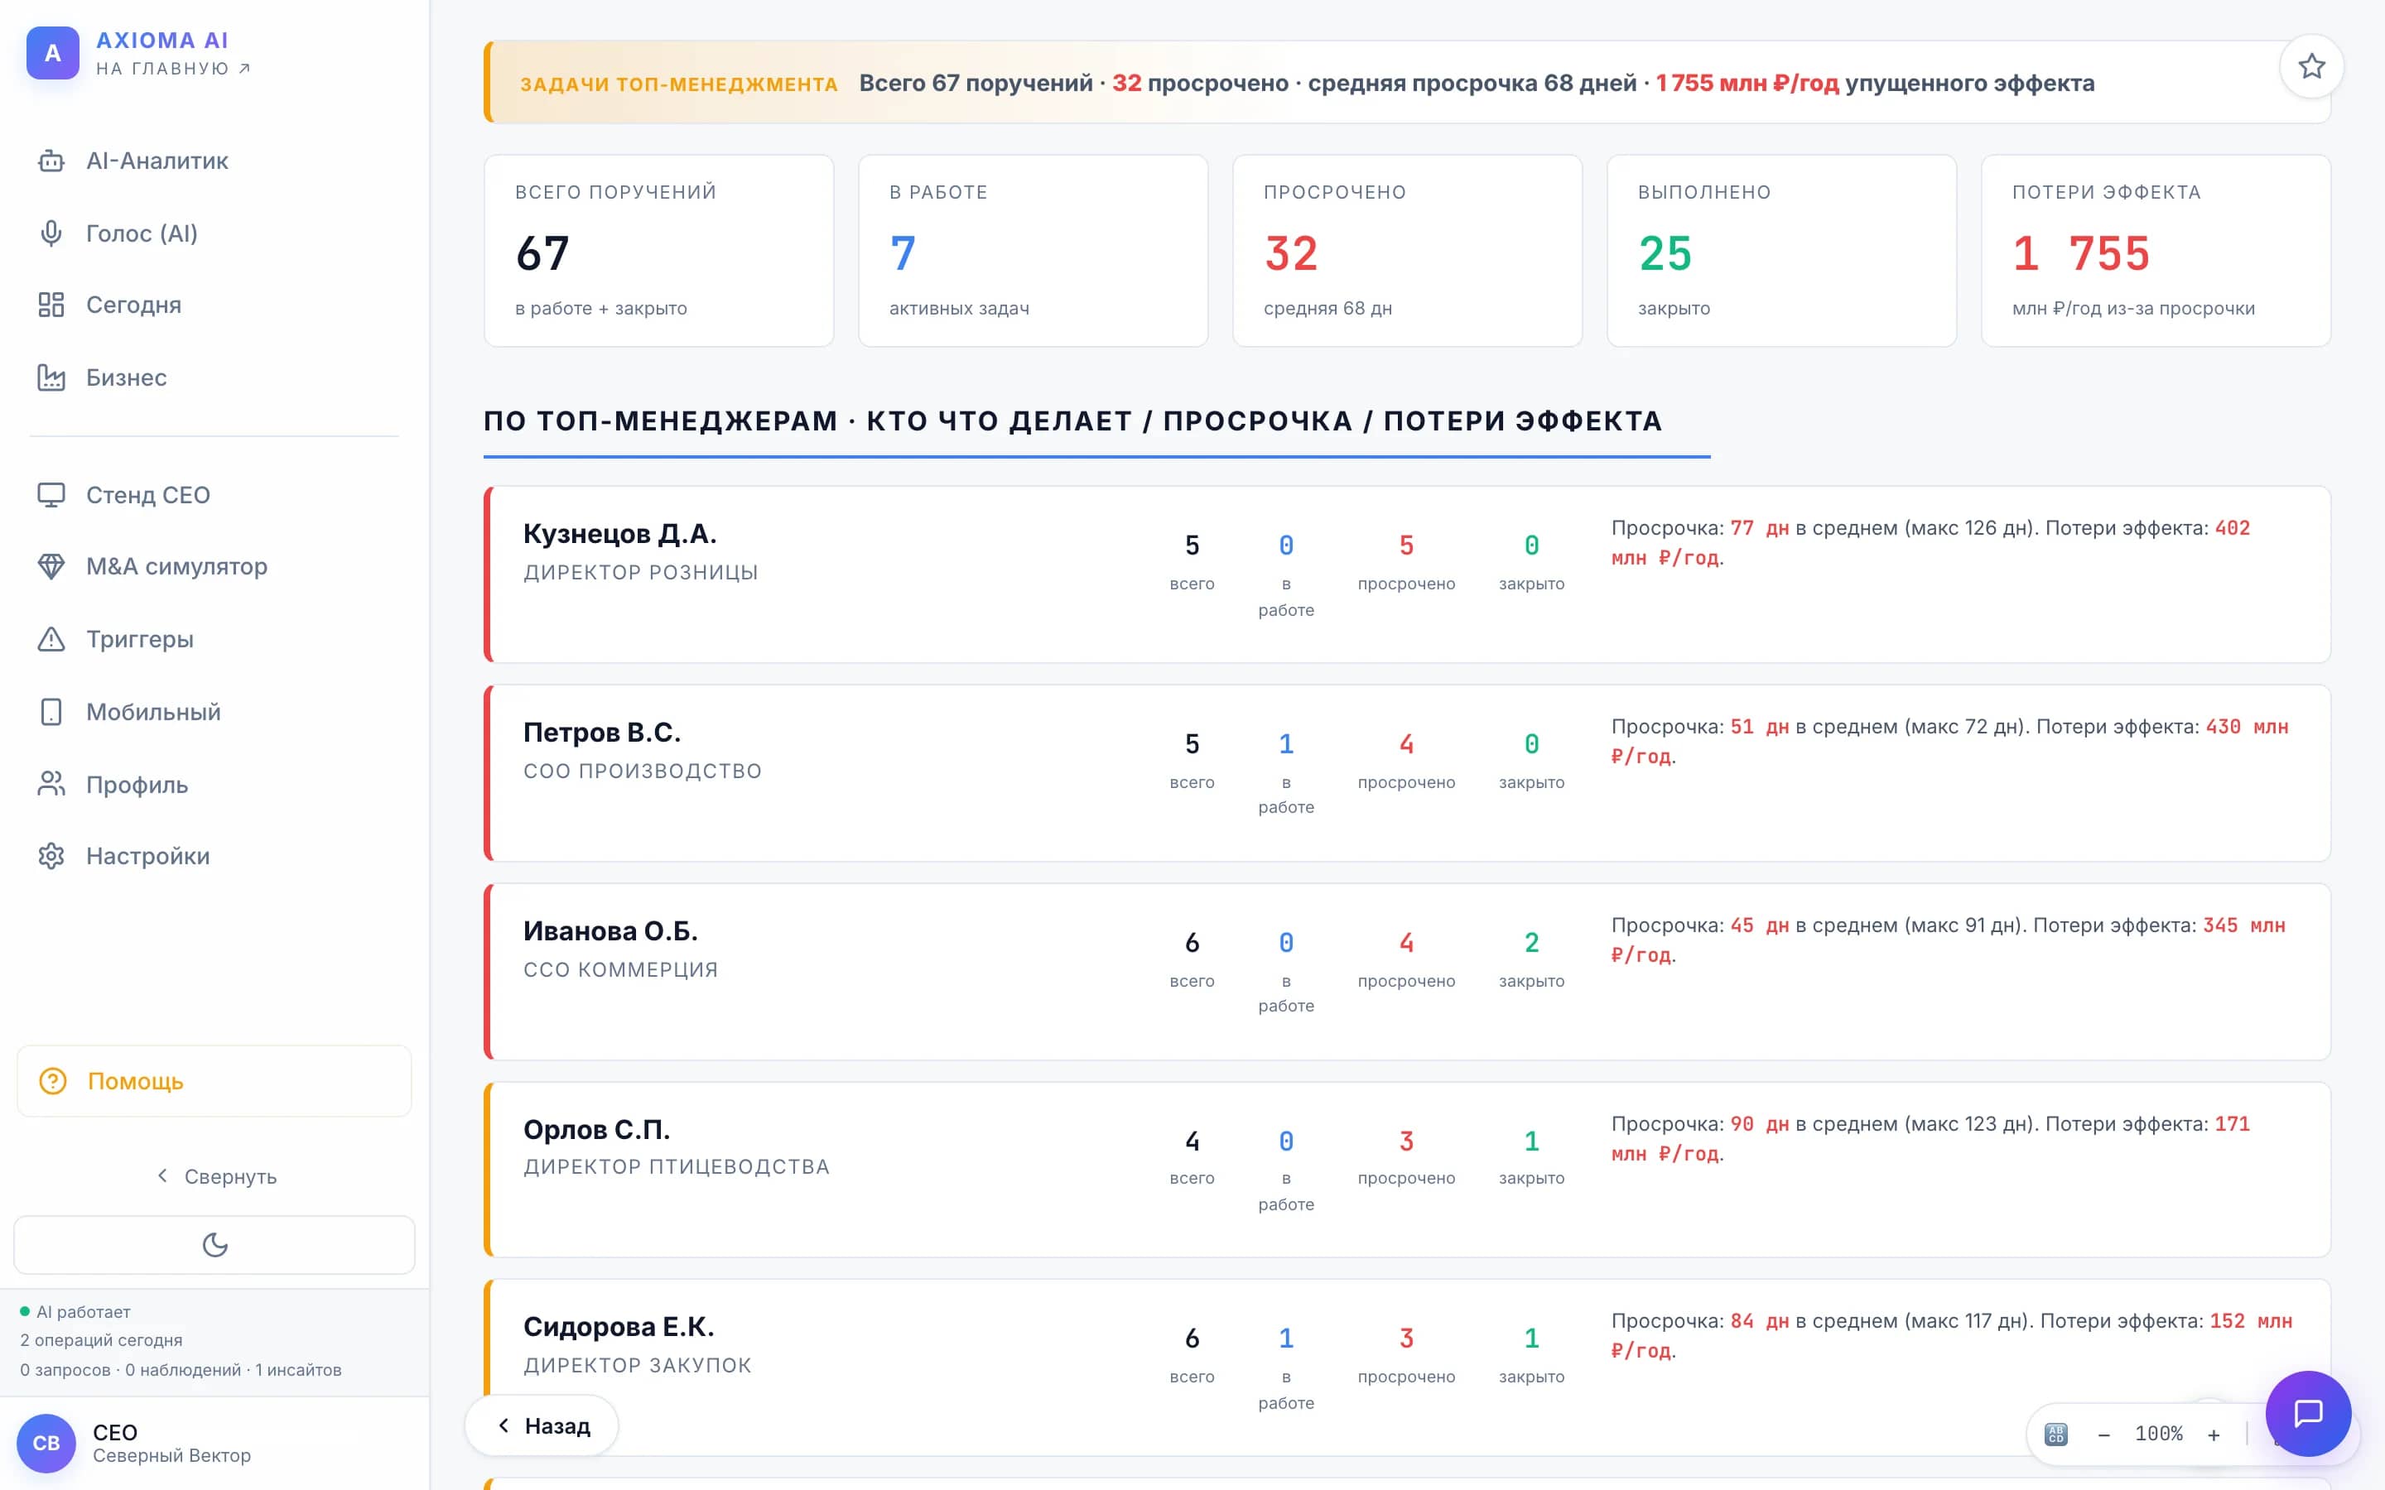Click the star favorite button
This screenshot has width=2385, height=1490.
[2311, 66]
